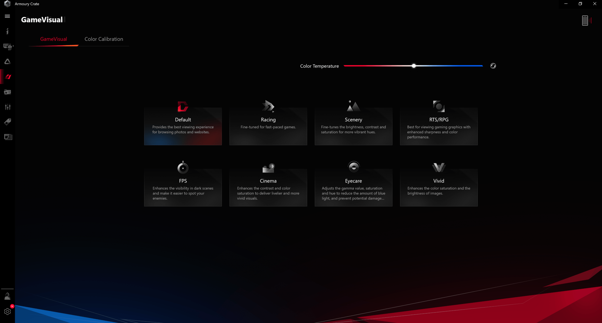602x323 pixels.
Task: Click the device status icon top right
Action: click(x=585, y=20)
